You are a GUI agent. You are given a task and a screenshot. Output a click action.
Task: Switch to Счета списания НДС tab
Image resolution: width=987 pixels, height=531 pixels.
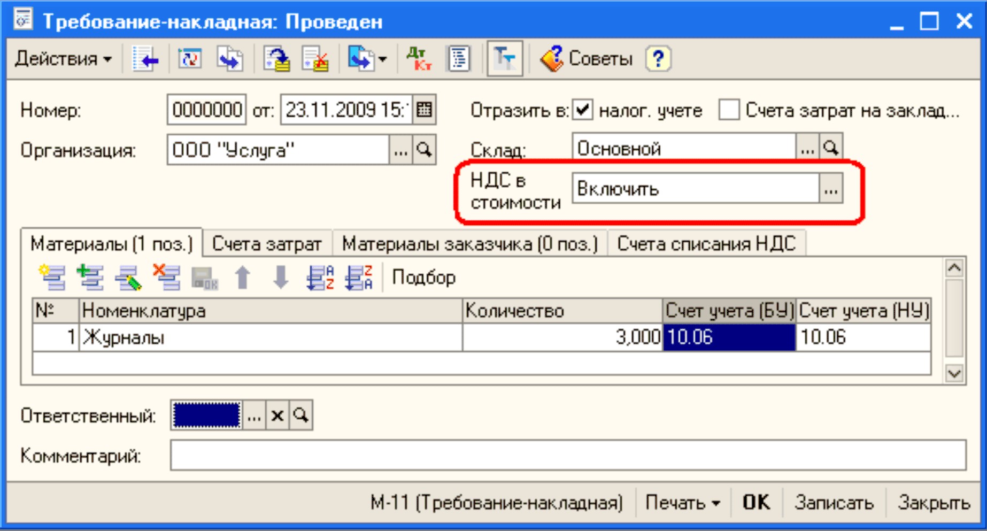[706, 244]
